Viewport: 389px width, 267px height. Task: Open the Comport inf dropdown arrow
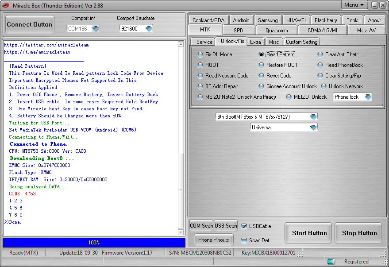[x=96, y=28]
